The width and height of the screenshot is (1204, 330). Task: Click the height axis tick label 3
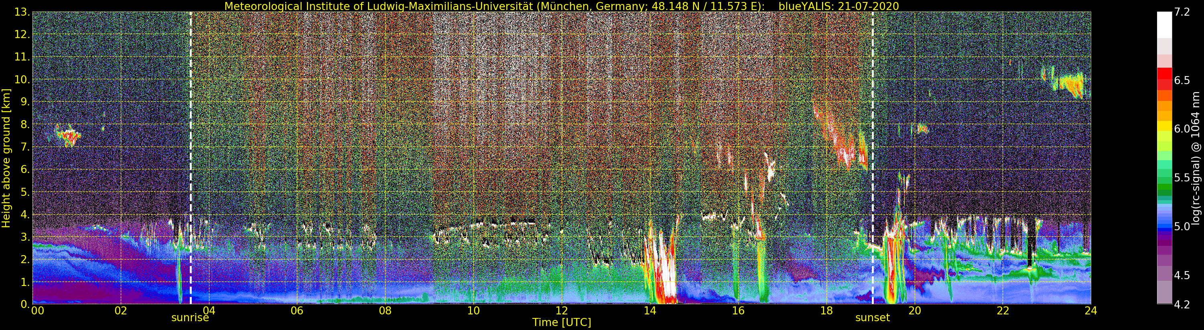tap(25, 237)
